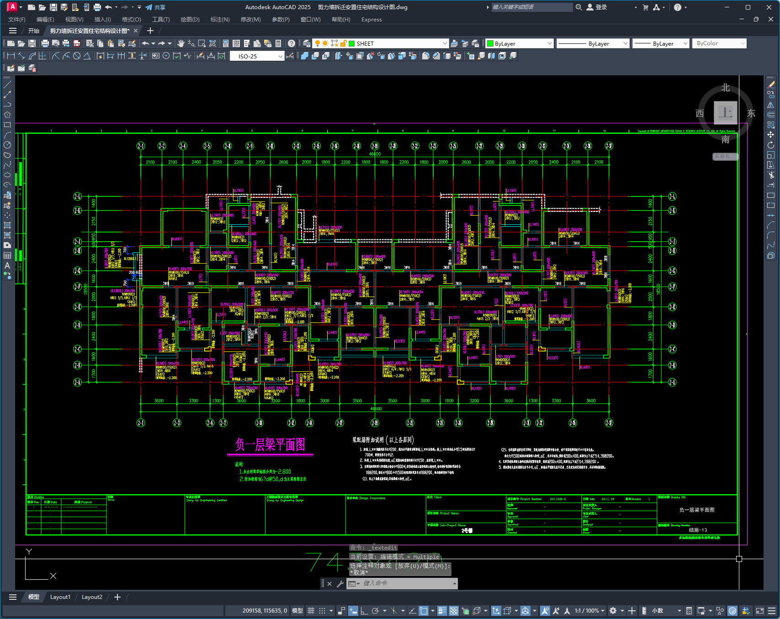The image size is (780, 619).
Task: Toggle transparency display in status bar
Action: click(x=454, y=611)
